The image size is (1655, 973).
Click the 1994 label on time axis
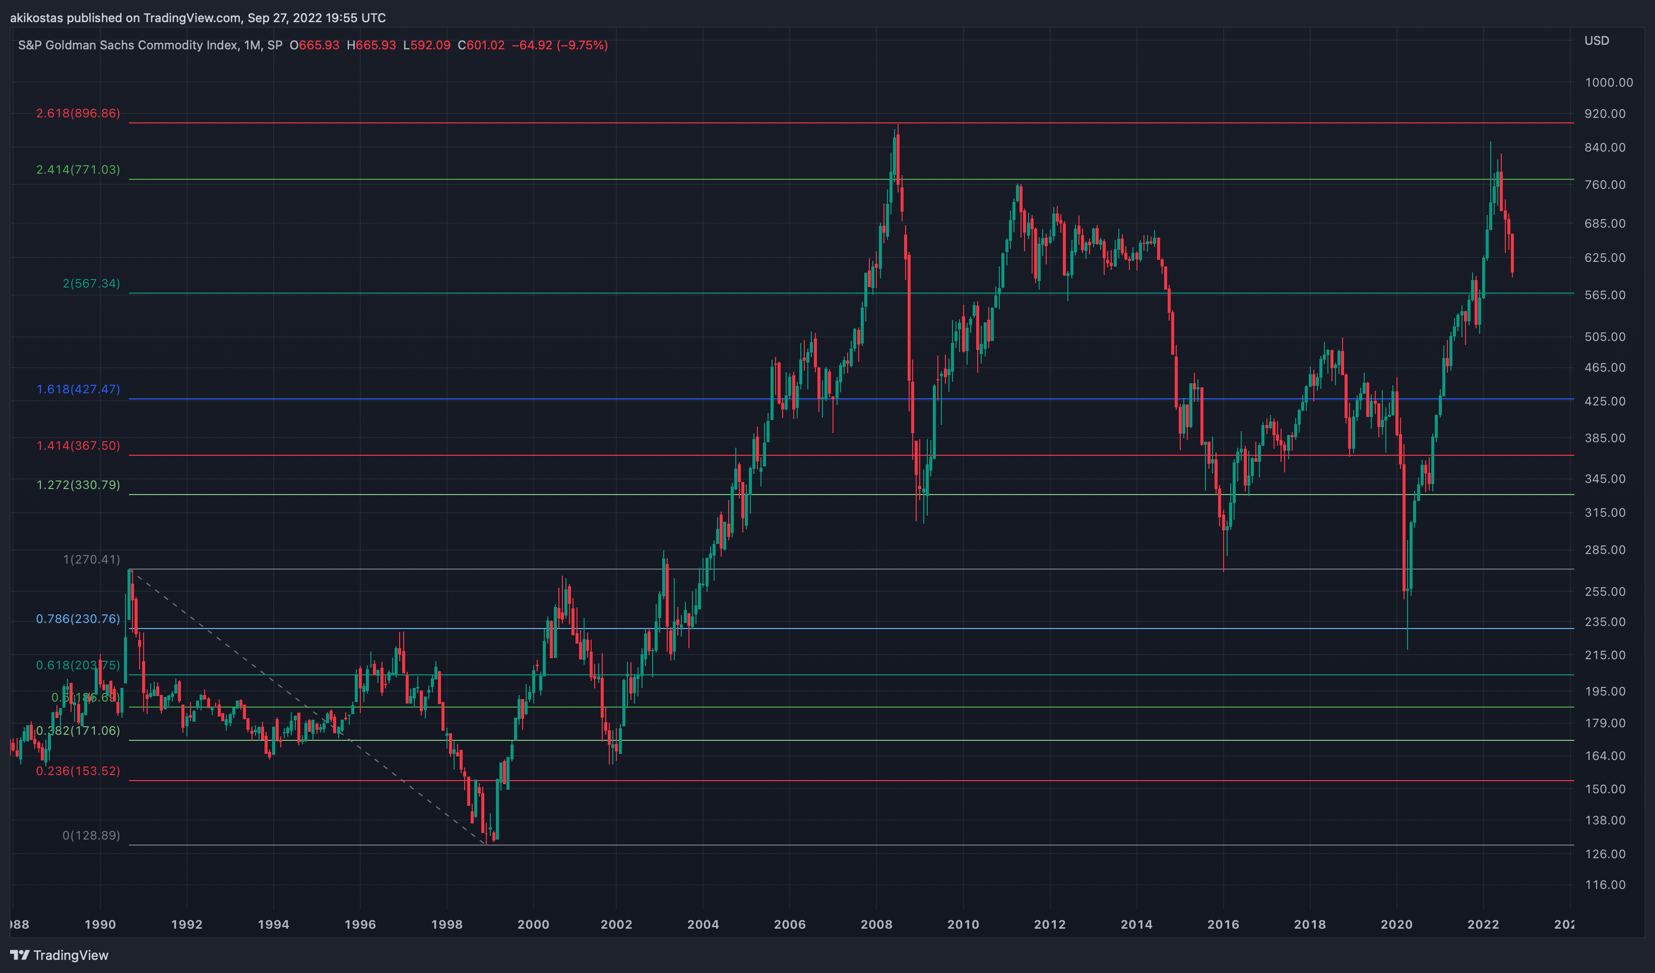click(273, 925)
